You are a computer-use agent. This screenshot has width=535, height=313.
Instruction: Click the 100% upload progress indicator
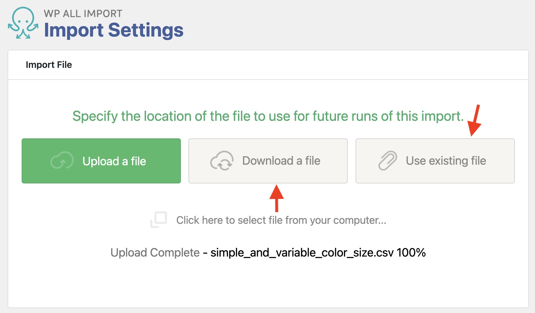411,252
